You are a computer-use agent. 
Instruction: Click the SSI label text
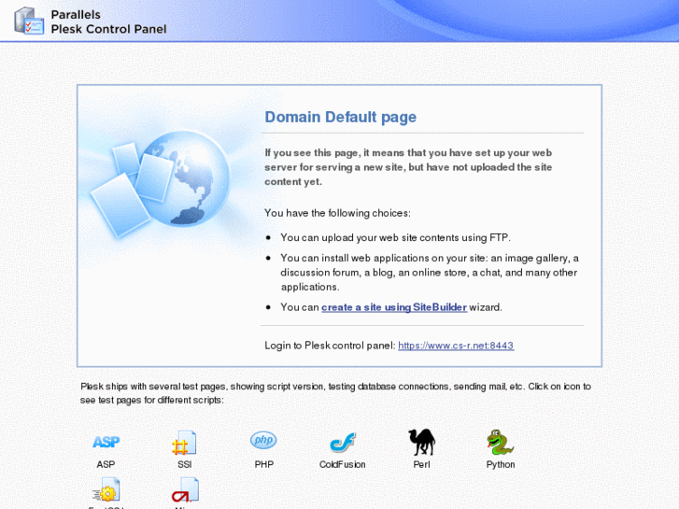pyautogui.click(x=185, y=464)
